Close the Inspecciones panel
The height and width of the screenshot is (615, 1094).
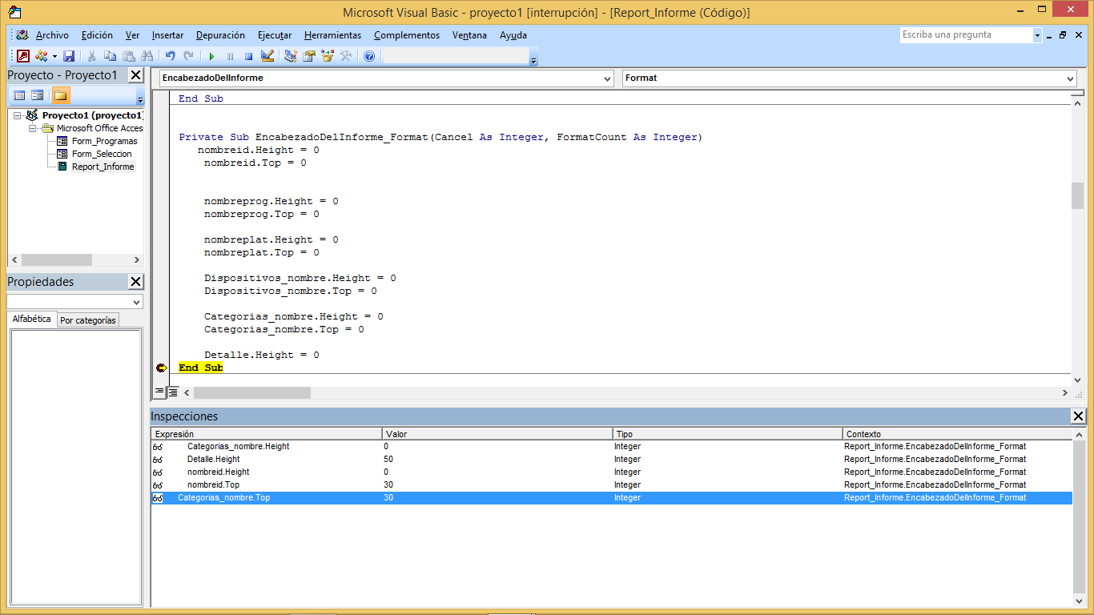1078,416
